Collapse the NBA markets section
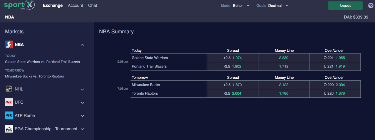Viewport: 375px width, 140px height. click(82, 45)
